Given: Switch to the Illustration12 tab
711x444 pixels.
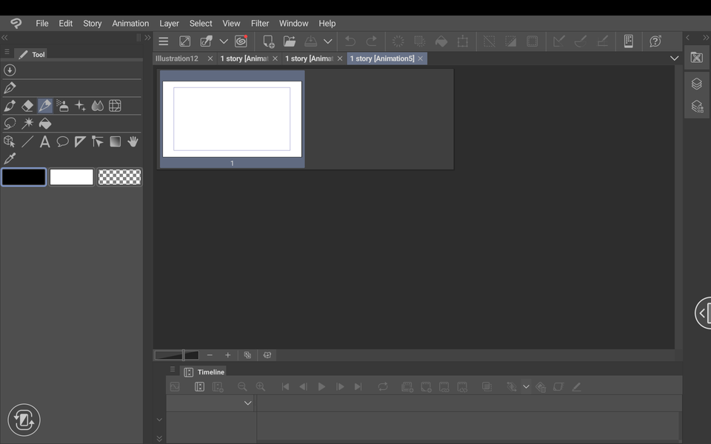Looking at the screenshot, I should (178, 58).
